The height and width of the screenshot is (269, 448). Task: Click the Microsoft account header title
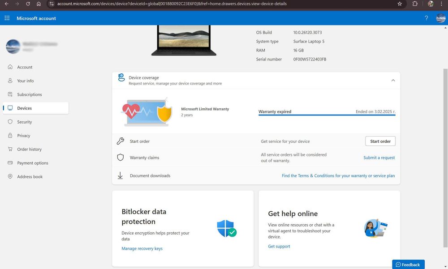[36, 18]
